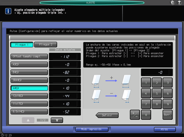The height and width of the screenshot is (137, 184).
Task: Tap keypad digit 7
Action: 146,104
